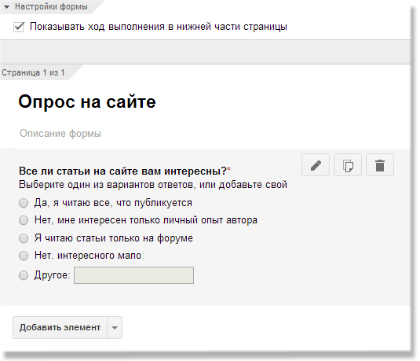Click the 'Добавить элемент' button

point(60,327)
